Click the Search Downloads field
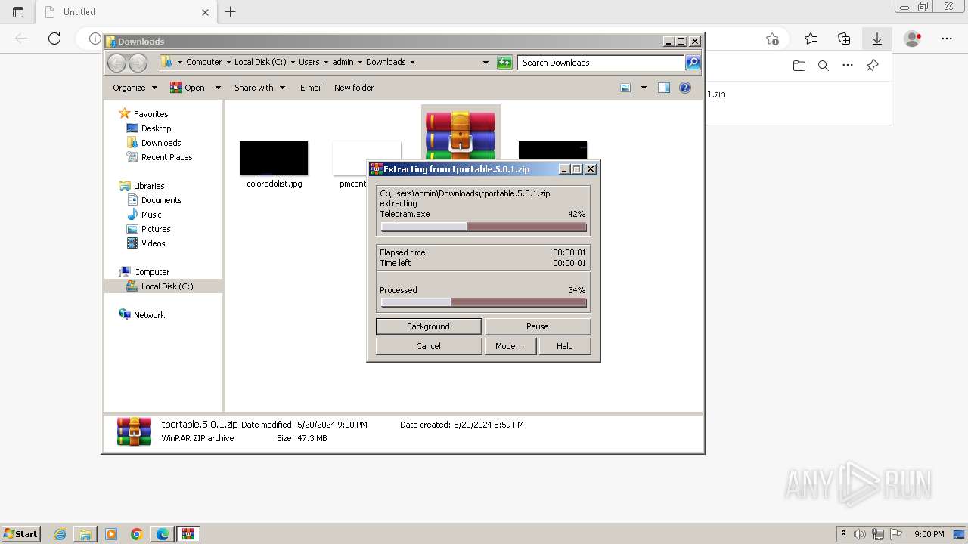The image size is (968, 544). [x=601, y=63]
